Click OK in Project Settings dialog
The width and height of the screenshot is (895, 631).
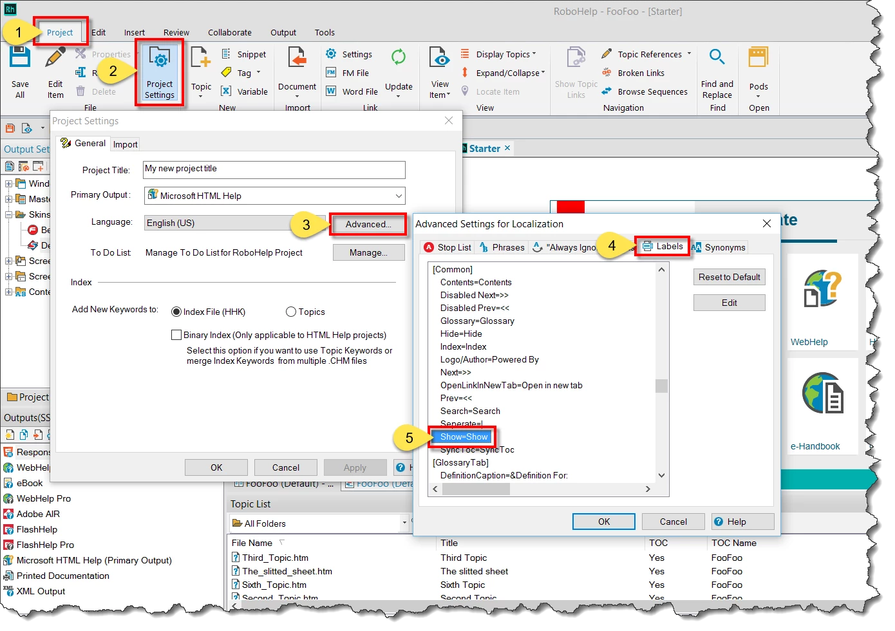(216, 467)
